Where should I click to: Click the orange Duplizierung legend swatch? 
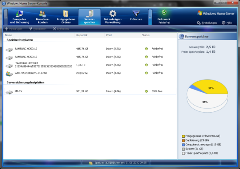tap(183, 141)
